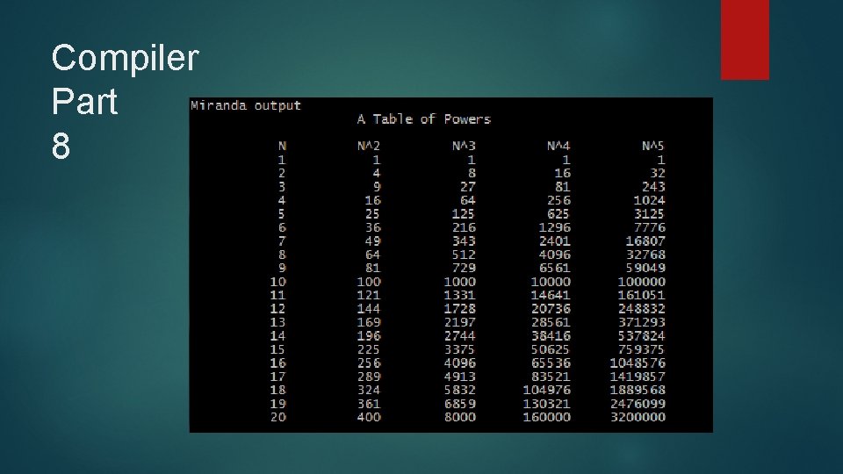Pick the value 225
Viewport: 843px width, 474px height.
[369, 349]
